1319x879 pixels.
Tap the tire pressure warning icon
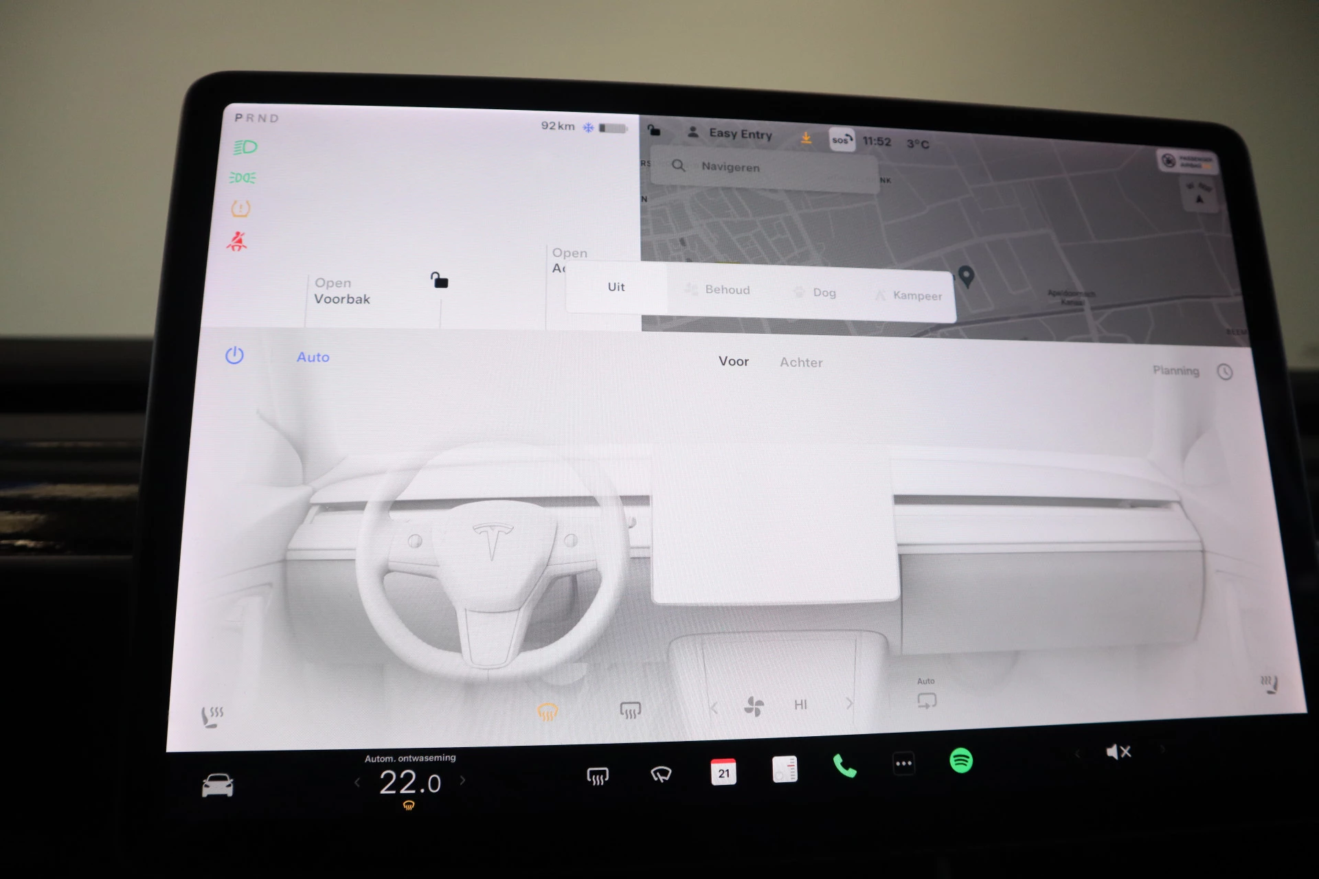tap(240, 208)
